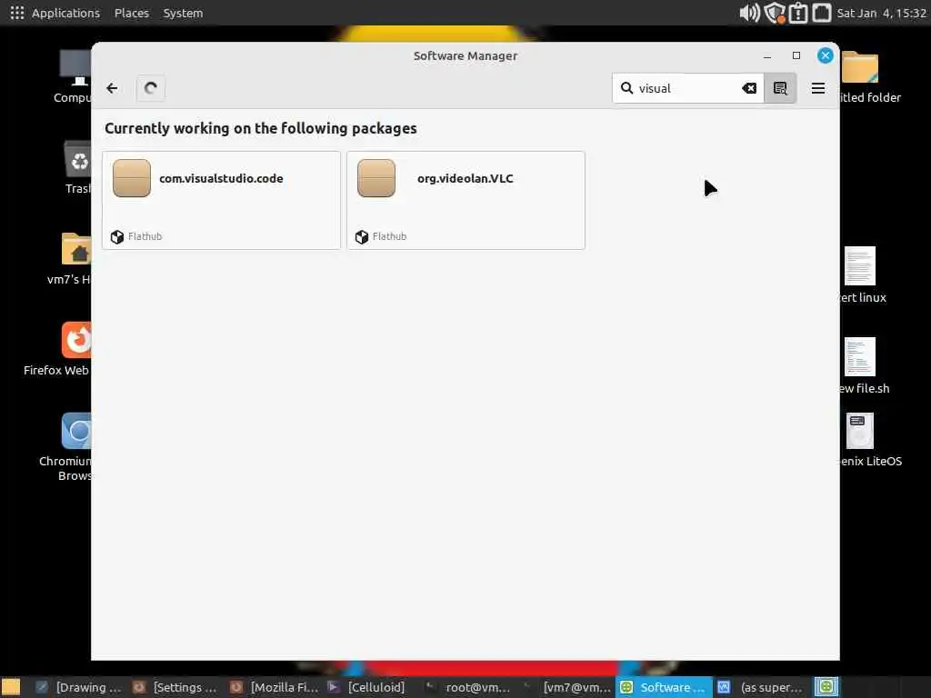This screenshot has width=931, height=698.
Task: Click the com.visualstudio.code package icon
Action: click(x=132, y=178)
